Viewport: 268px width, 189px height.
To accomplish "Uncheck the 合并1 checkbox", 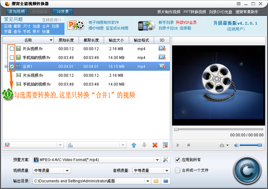I will 12,66.
